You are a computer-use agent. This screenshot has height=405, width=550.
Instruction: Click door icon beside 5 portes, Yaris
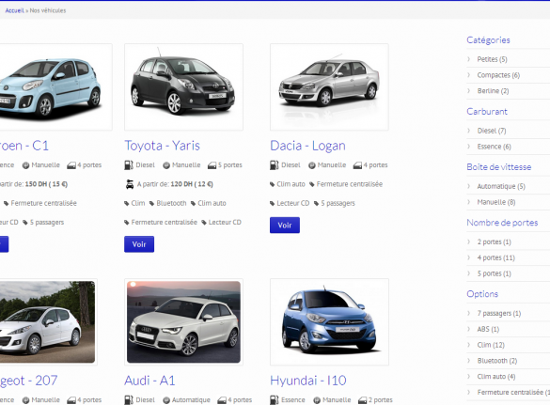point(212,165)
